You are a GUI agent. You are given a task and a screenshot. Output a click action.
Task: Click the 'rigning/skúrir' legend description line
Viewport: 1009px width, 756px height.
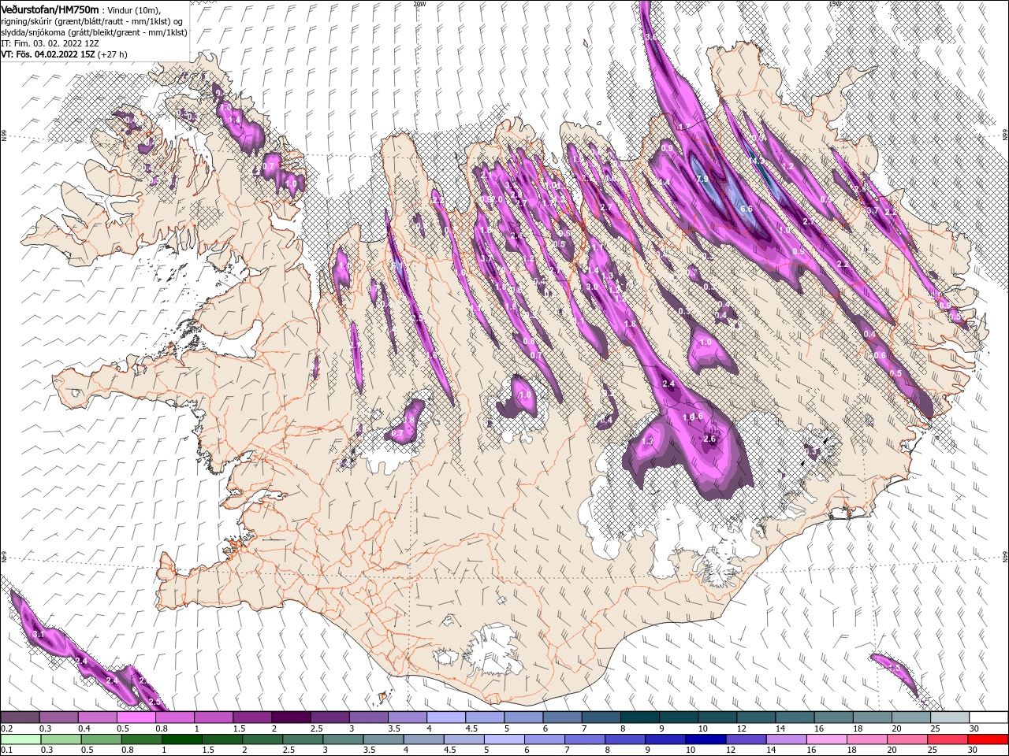pyautogui.click(x=91, y=20)
